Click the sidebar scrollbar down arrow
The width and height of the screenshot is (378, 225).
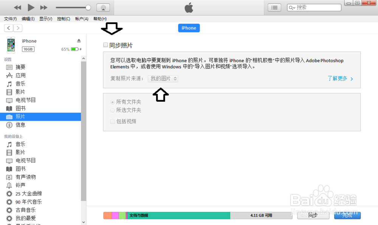tap(84, 222)
